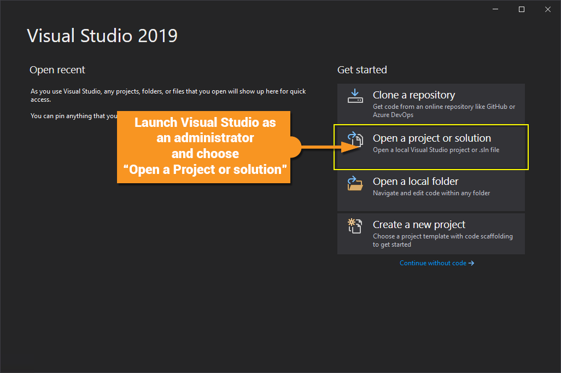Minimize the Visual Studio 2019 window
The image size is (561, 373).
click(x=495, y=9)
